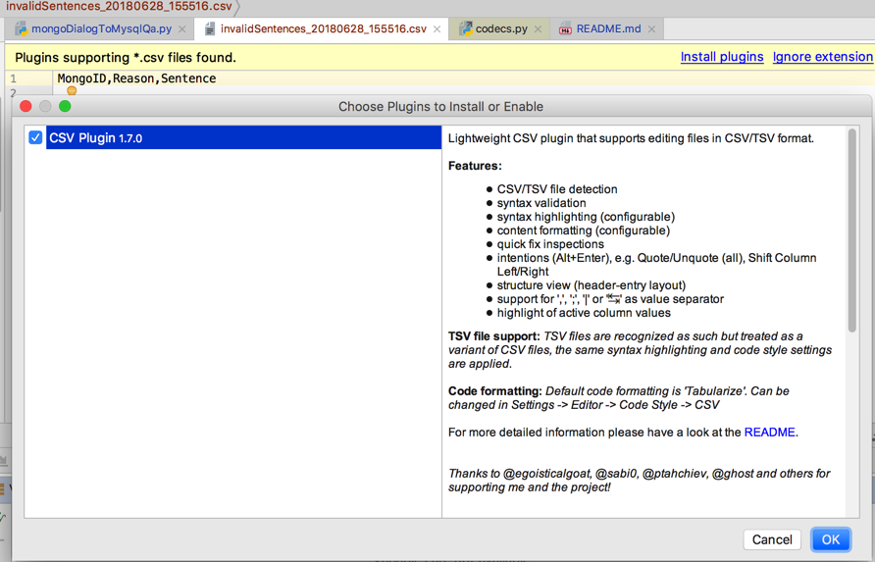This screenshot has height=562, width=875.
Task: Click invalidSentences csv breadcrumb in navigation bar
Action: coord(119,7)
